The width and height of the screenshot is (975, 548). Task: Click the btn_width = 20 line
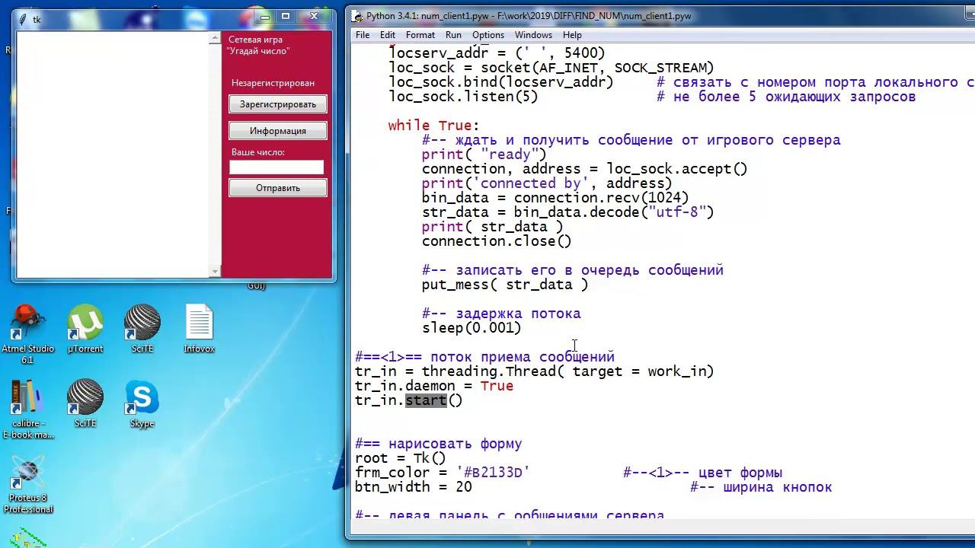[x=414, y=487]
